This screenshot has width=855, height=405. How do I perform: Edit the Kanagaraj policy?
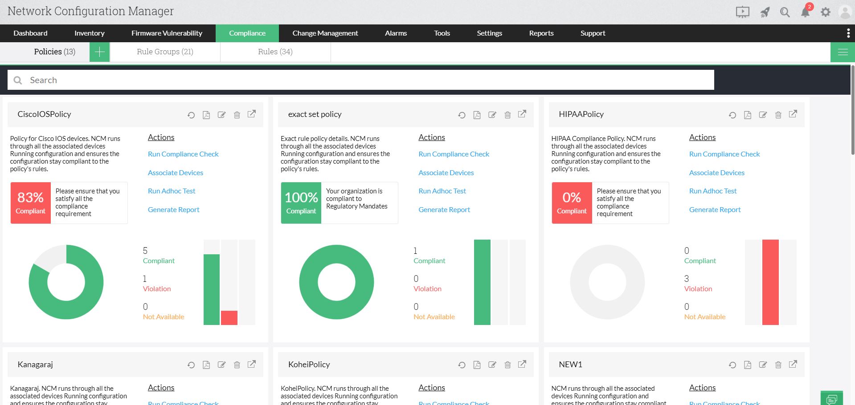click(221, 365)
